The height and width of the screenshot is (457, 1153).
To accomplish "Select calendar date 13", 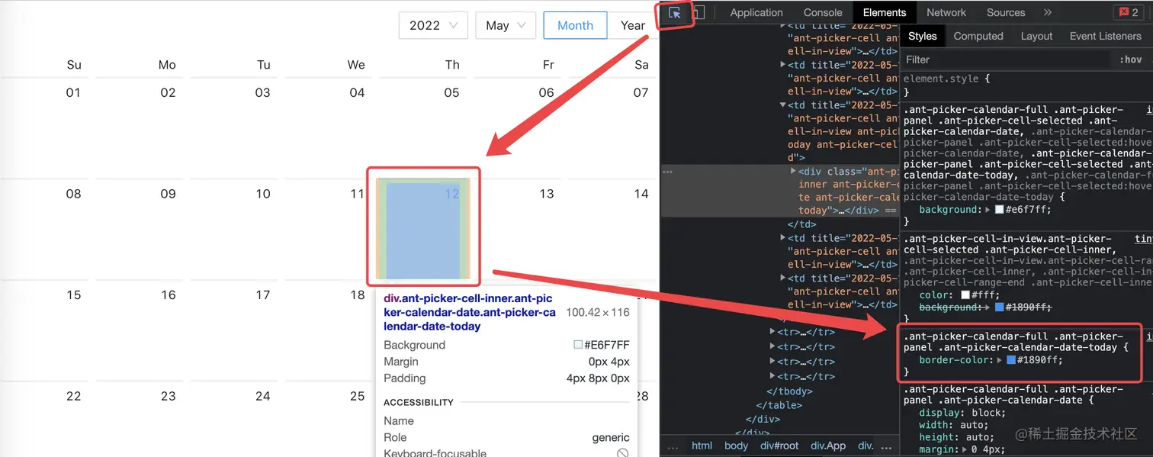I will tap(546, 194).
